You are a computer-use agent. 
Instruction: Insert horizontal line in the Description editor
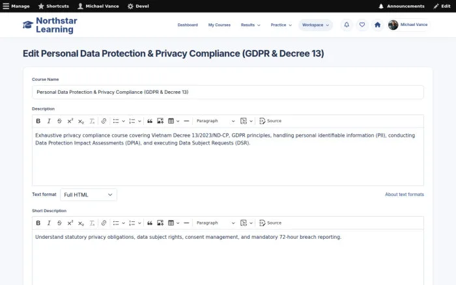pos(186,121)
